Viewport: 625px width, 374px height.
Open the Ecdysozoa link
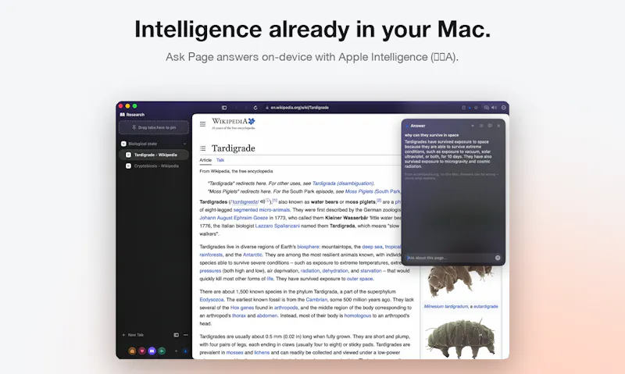point(212,300)
